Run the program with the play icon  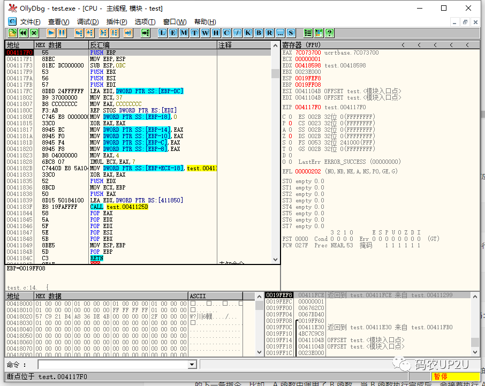[x=51, y=33]
